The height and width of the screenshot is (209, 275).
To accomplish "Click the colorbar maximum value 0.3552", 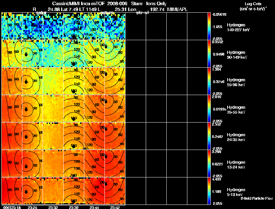I will [x=218, y=42].
